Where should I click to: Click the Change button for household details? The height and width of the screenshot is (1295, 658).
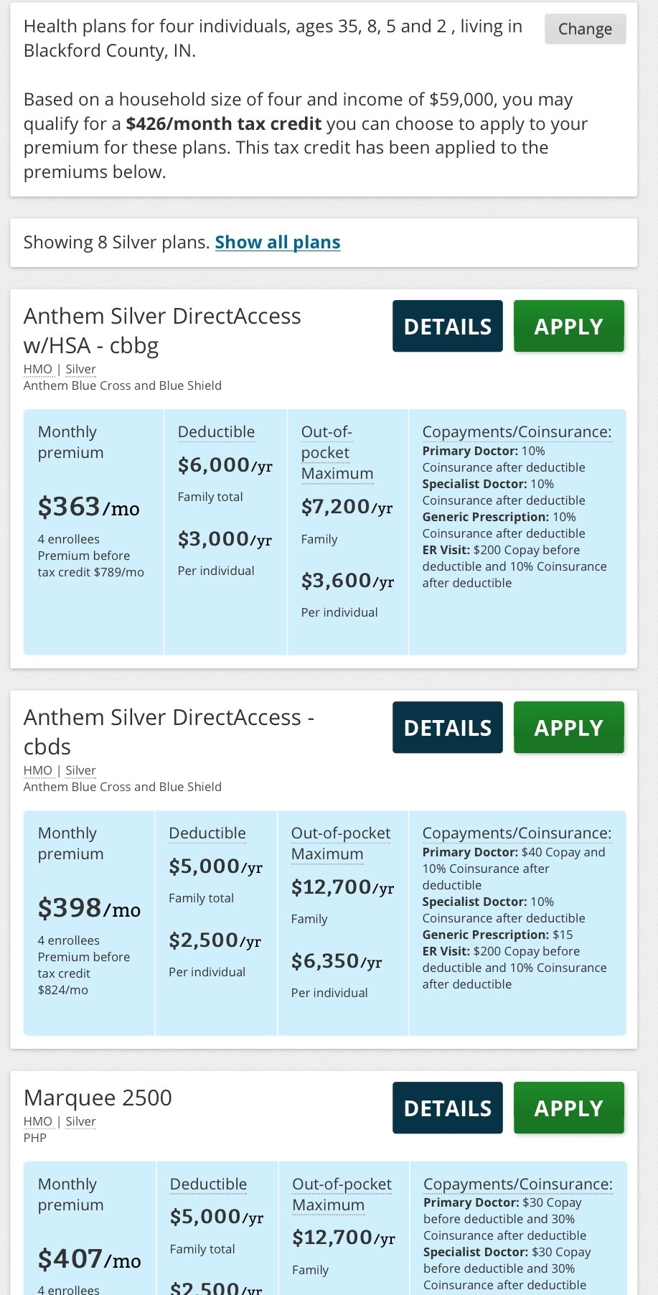pos(585,29)
